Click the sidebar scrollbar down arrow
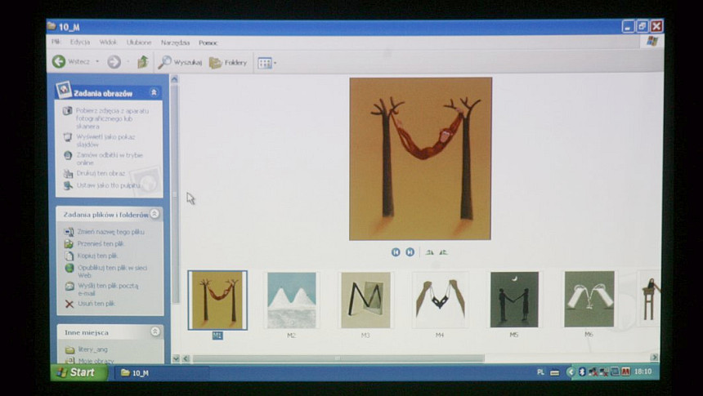The width and height of the screenshot is (703, 396). click(x=175, y=358)
